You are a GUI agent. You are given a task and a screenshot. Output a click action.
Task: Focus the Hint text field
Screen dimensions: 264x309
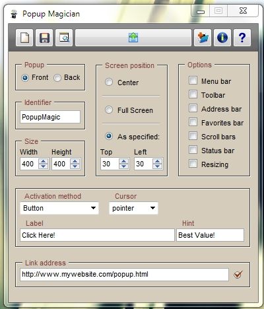[210, 235]
